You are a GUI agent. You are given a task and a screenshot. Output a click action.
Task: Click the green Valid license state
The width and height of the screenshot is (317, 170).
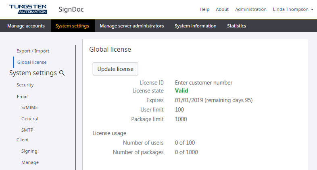pos(181,91)
